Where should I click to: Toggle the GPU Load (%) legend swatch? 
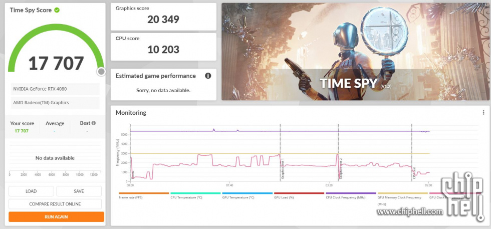pyautogui.click(x=299, y=193)
